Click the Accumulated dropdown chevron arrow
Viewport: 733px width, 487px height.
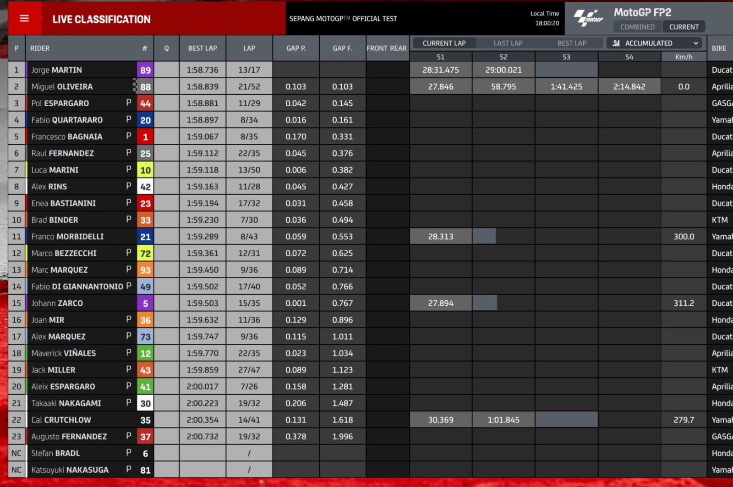(x=696, y=43)
